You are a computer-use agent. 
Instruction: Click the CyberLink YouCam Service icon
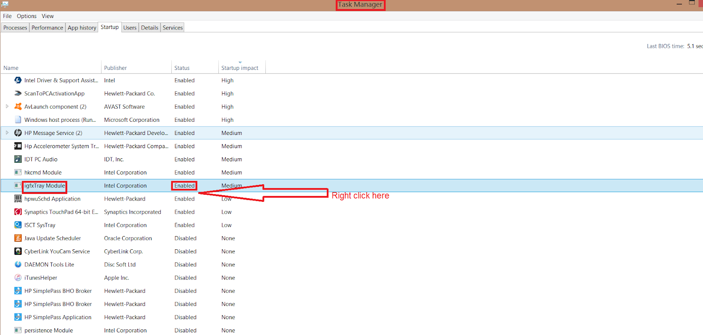coord(18,251)
